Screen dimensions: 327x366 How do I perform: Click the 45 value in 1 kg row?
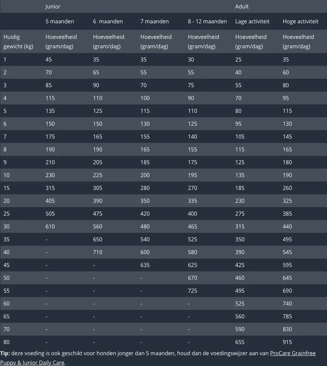(x=49, y=59)
